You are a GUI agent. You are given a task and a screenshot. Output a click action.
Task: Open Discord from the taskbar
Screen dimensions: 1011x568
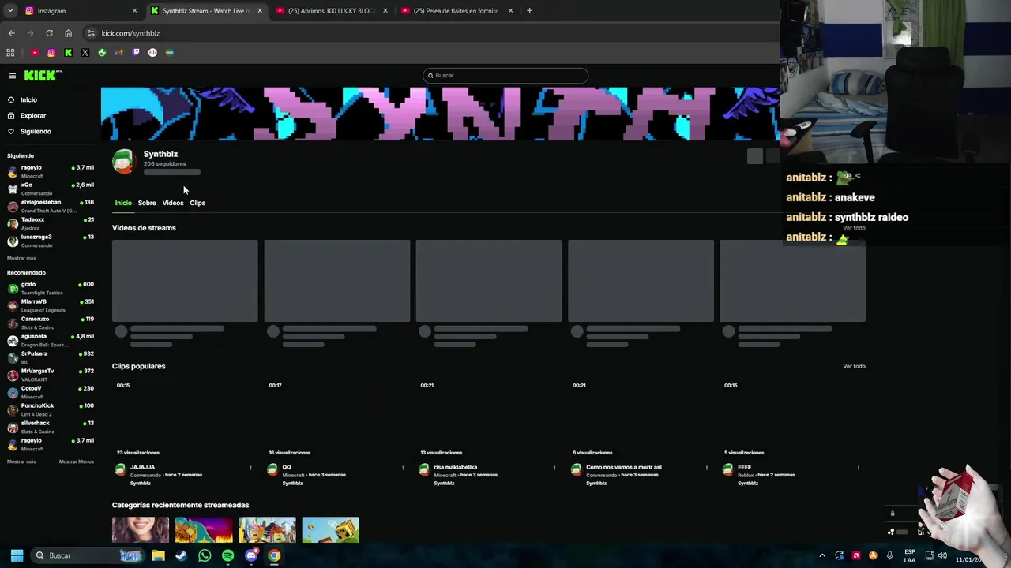click(251, 555)
